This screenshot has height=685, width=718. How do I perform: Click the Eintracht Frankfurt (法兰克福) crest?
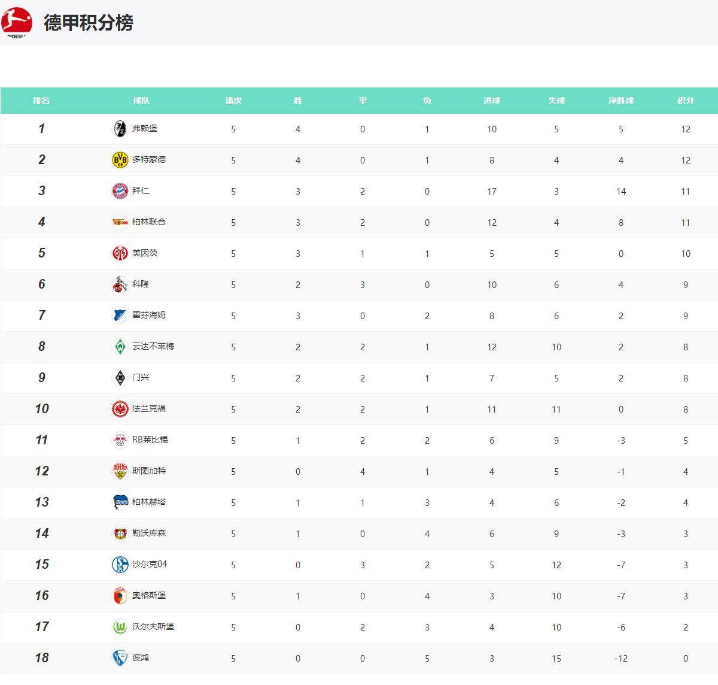(120, 408)
